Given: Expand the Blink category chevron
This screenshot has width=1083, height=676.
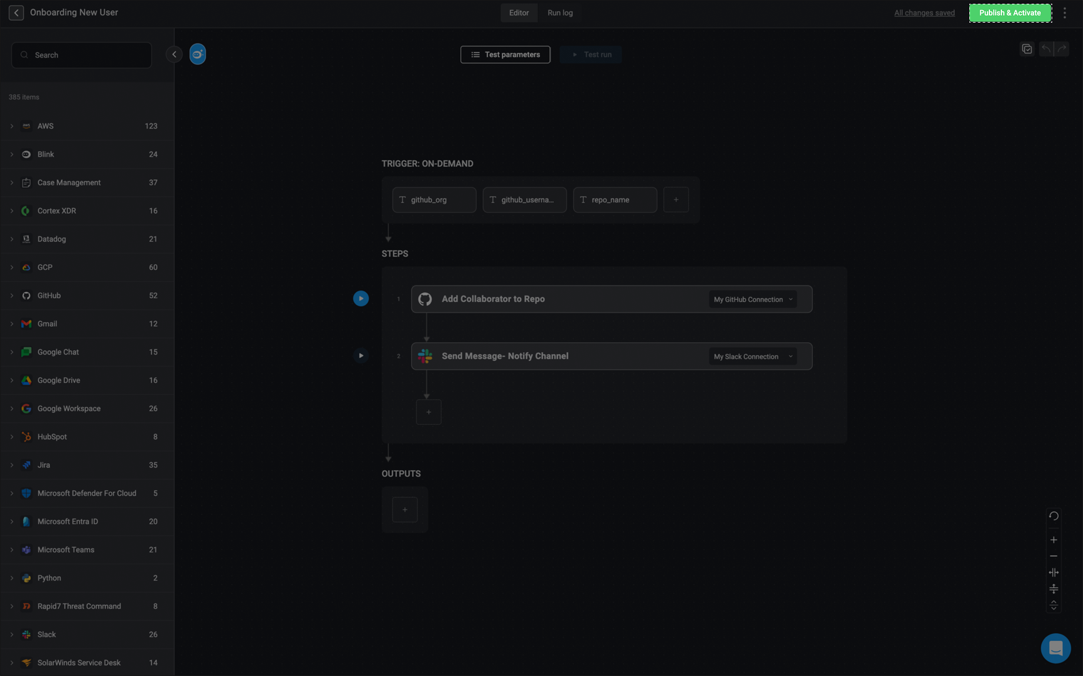Looking at the screenshot, I should click(11, 154).
